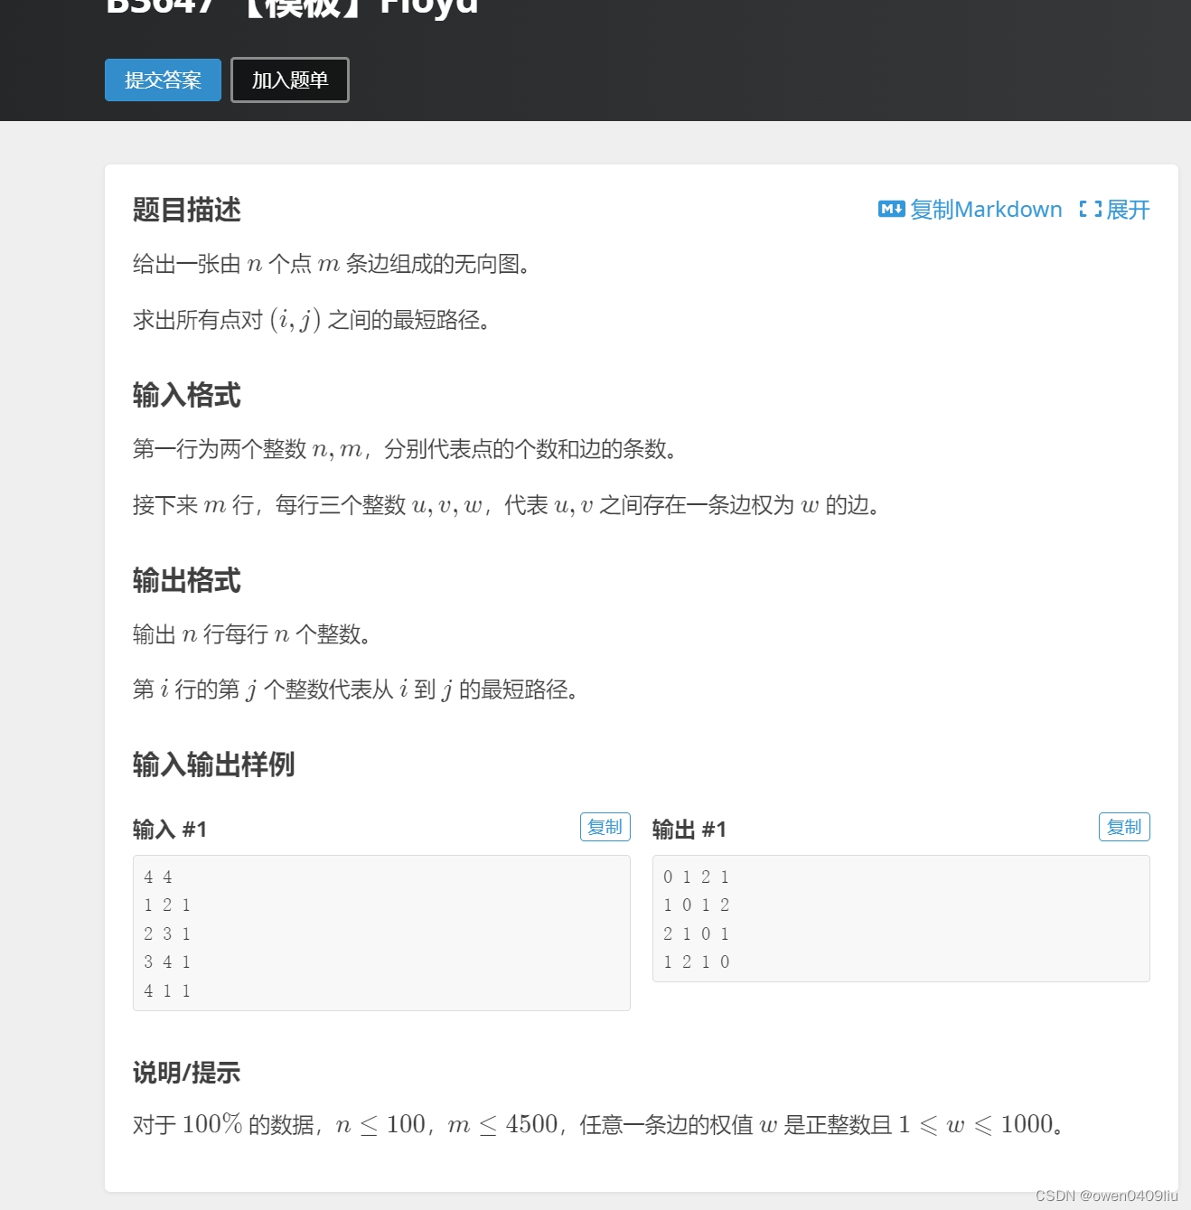Click the M↓ Markdown badge icon

point(891,209)
